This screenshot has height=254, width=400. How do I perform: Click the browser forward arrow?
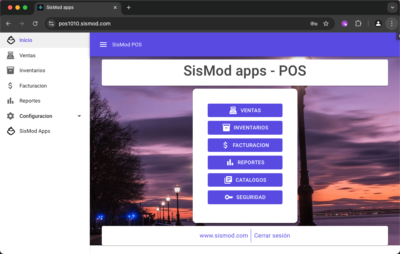[22, 24]
